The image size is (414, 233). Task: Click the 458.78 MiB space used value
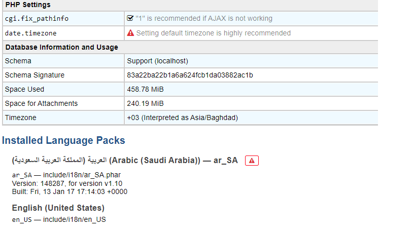[x=145, y=89]
